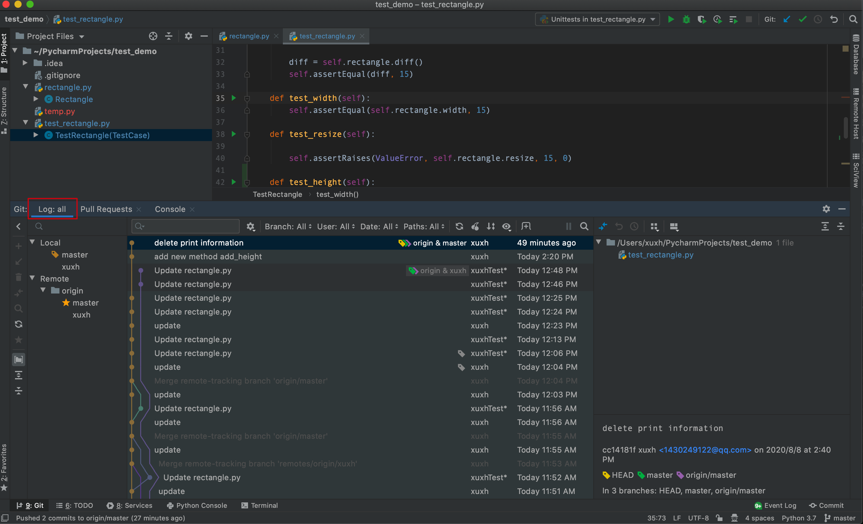Screen dimensions: 863x524
Task: Toggle the Database side panel button
Action: tap(856, 54)
